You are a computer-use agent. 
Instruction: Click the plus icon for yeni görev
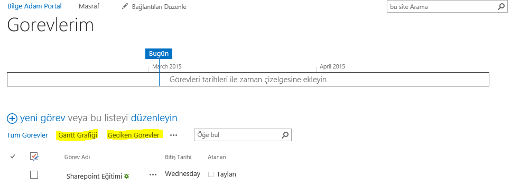pos(12,119)
